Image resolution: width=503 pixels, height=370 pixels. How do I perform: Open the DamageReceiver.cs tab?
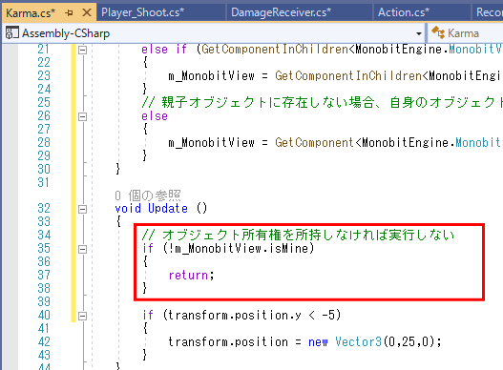coord(281,12)
